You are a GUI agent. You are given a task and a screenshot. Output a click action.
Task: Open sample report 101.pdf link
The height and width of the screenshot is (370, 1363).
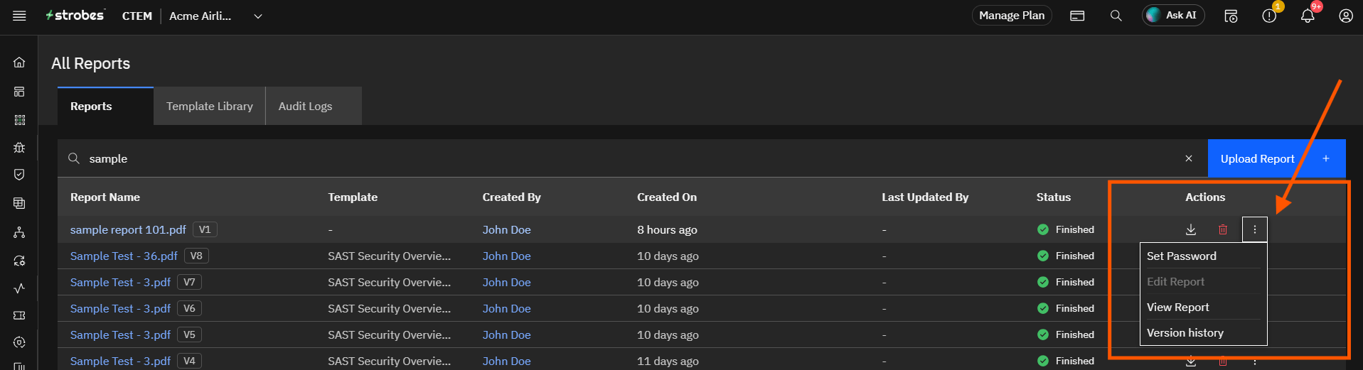128,229
